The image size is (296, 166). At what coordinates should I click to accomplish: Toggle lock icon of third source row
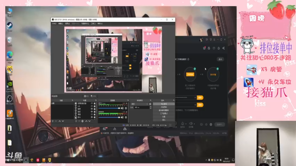click(95, 109)
